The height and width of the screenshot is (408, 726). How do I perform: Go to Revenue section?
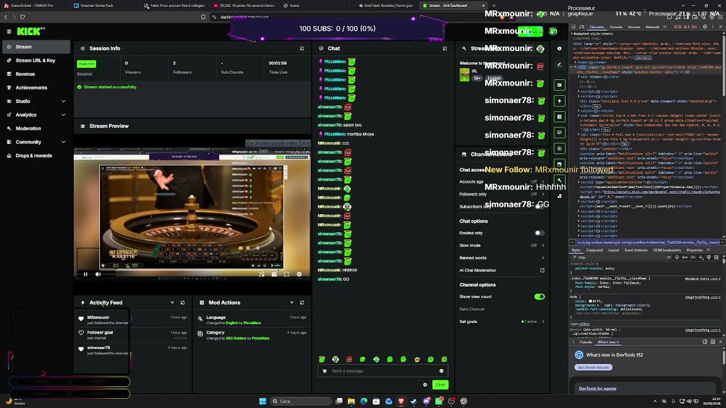pyautogui.click(x=35, y=74)
